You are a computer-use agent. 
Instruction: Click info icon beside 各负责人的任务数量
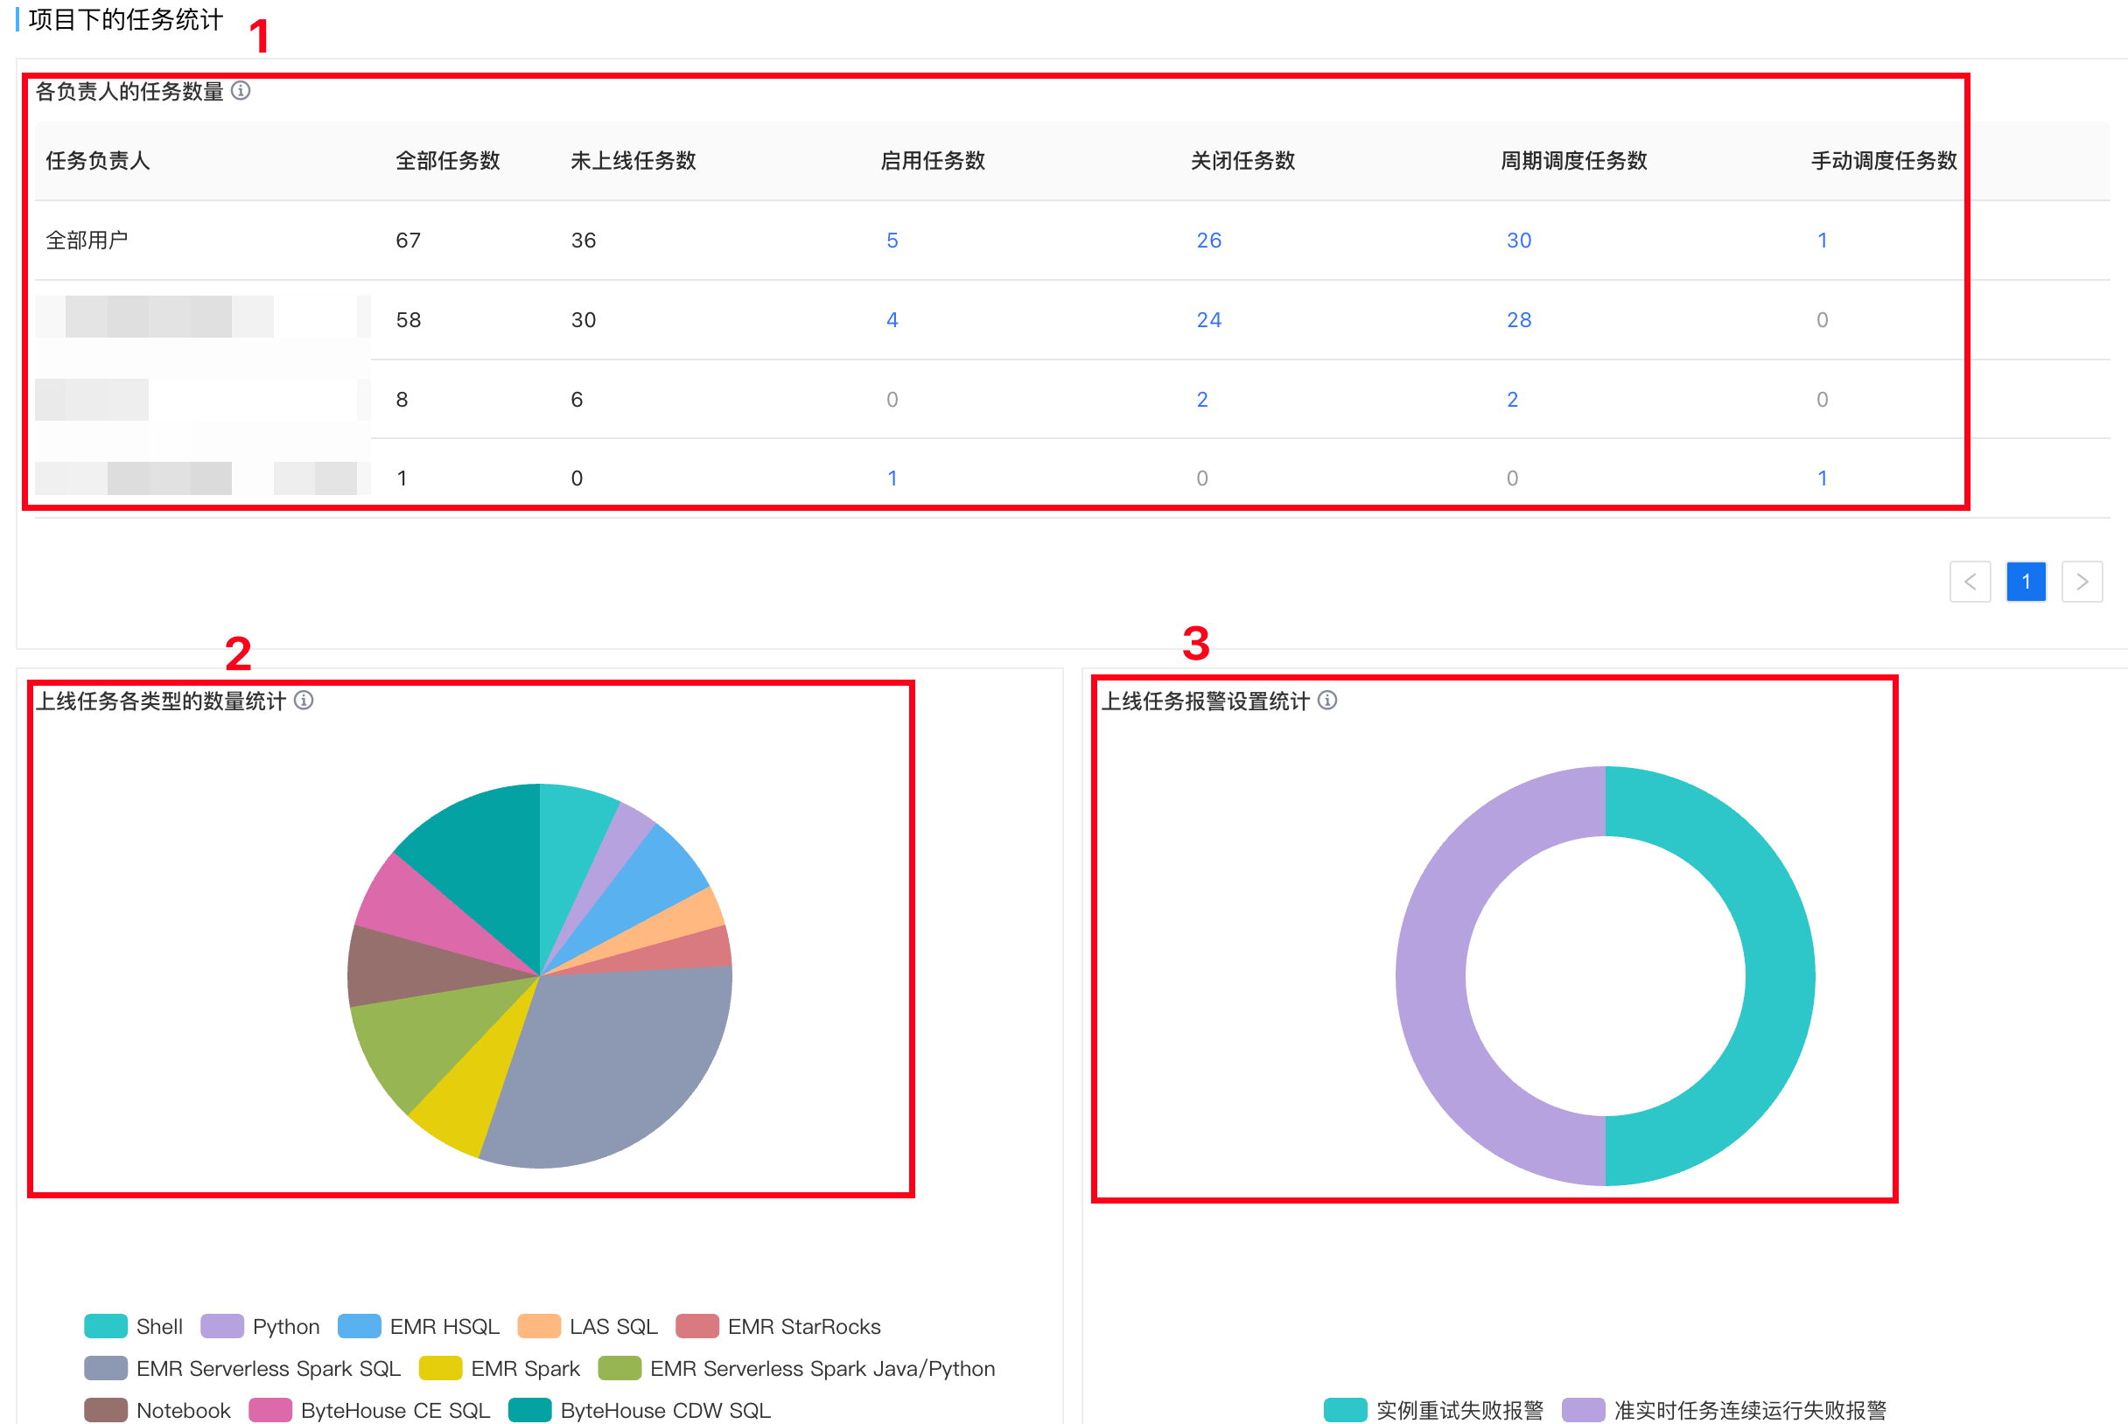(x=241, y=91)
